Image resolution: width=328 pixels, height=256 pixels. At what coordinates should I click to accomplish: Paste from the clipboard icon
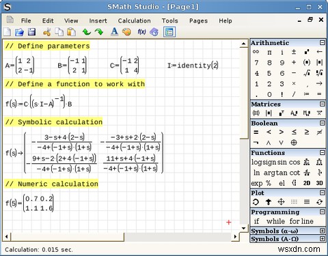coord(71,32)
